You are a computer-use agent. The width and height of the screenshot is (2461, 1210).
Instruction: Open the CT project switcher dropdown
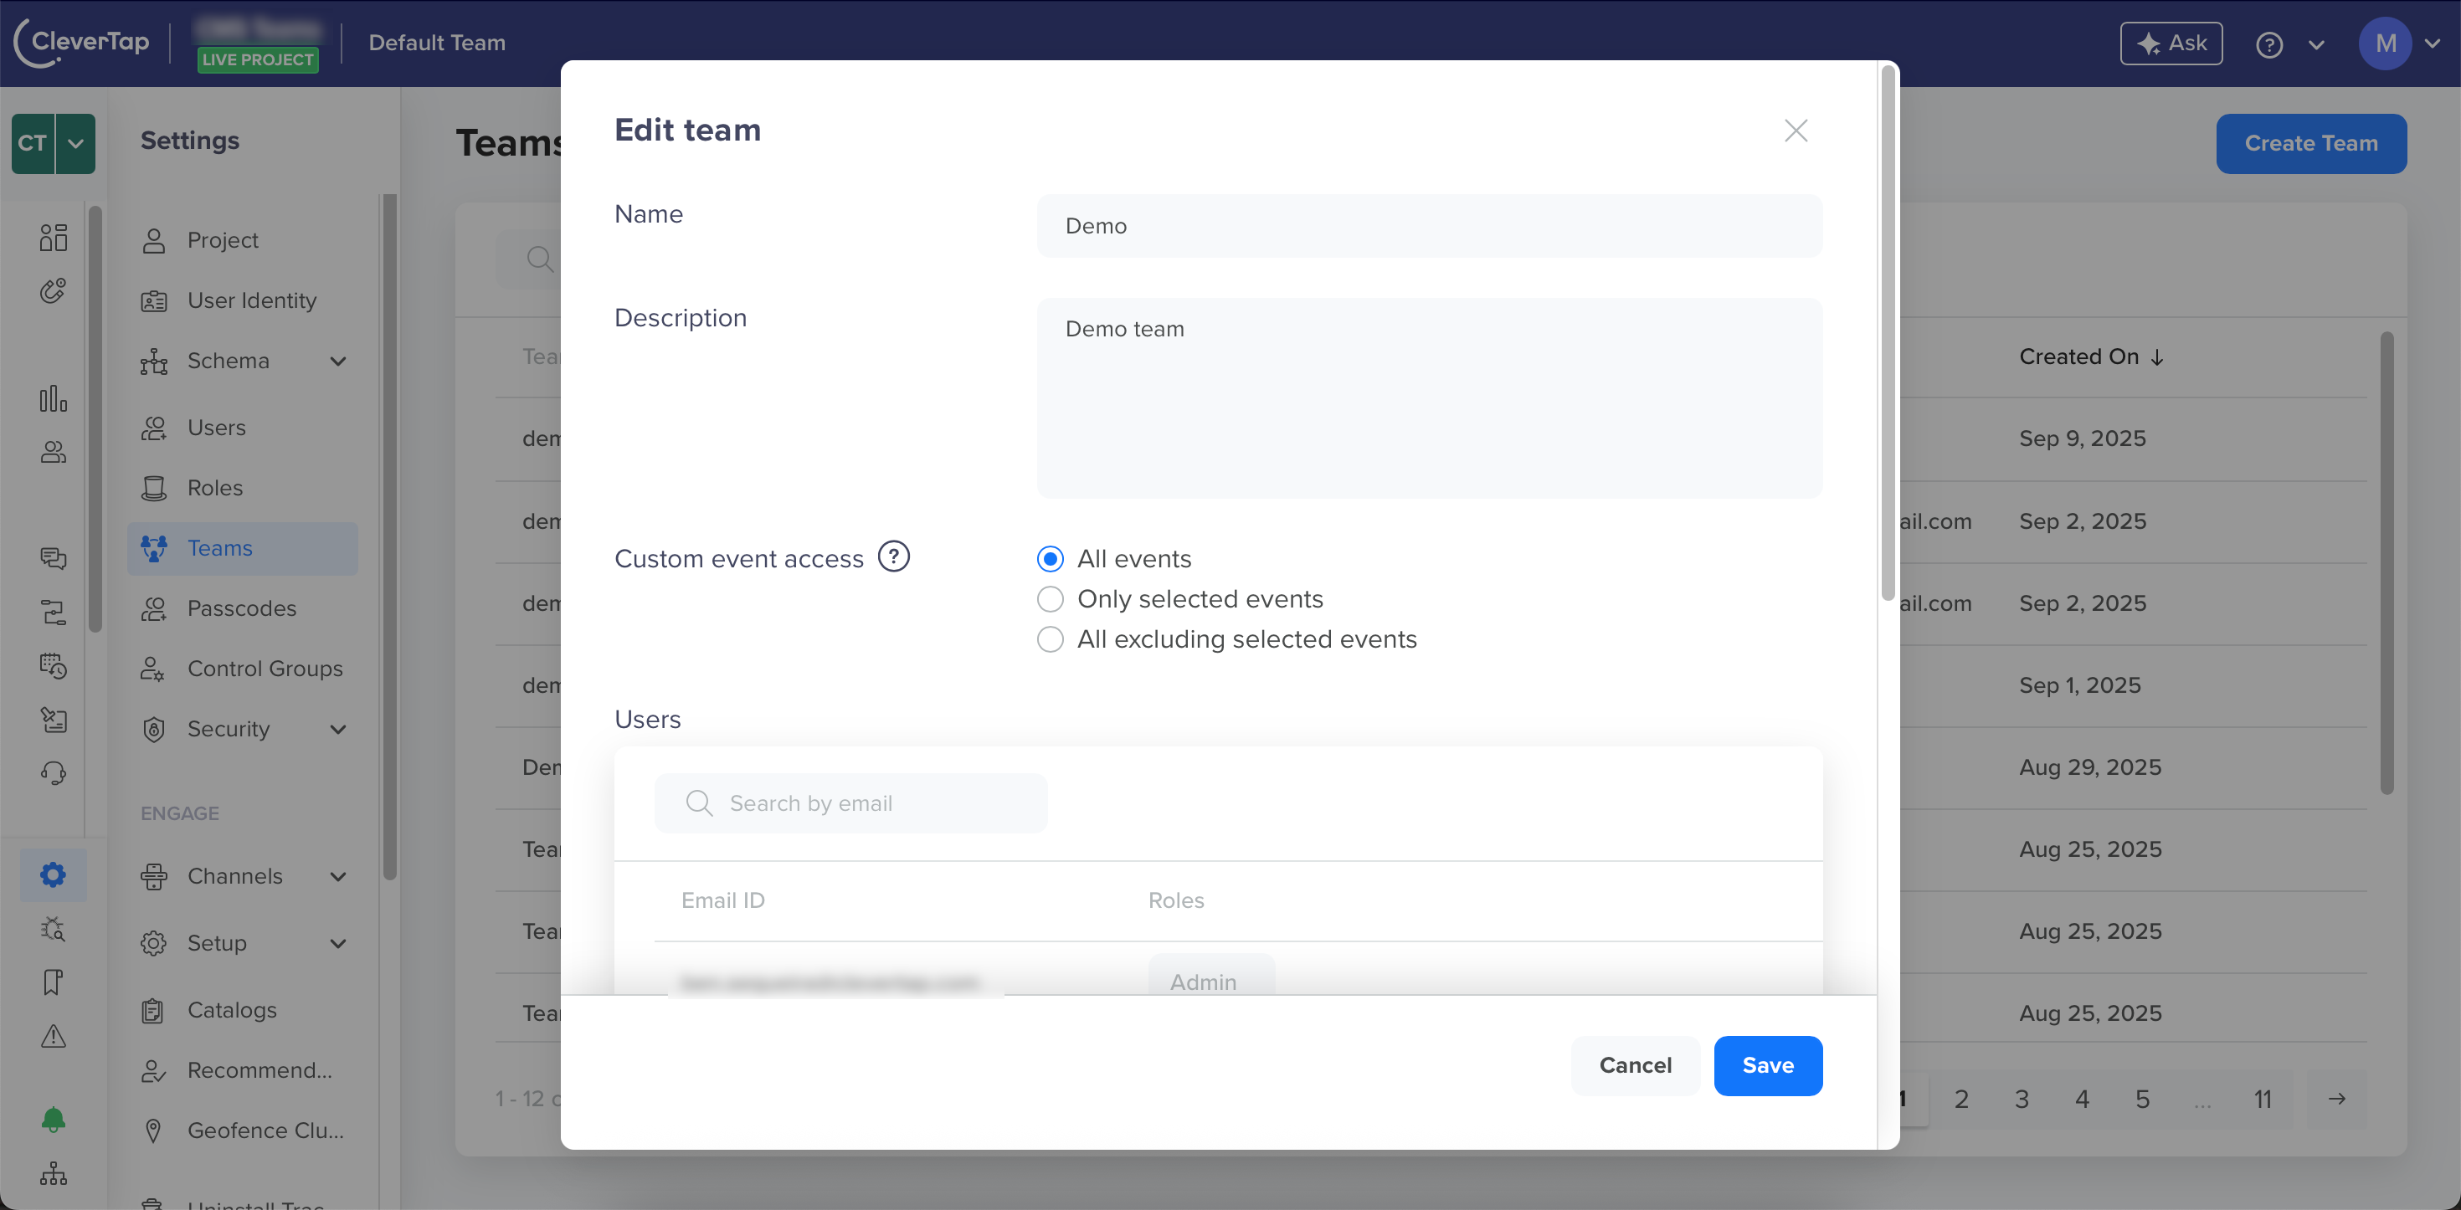(x=75, y=143)
